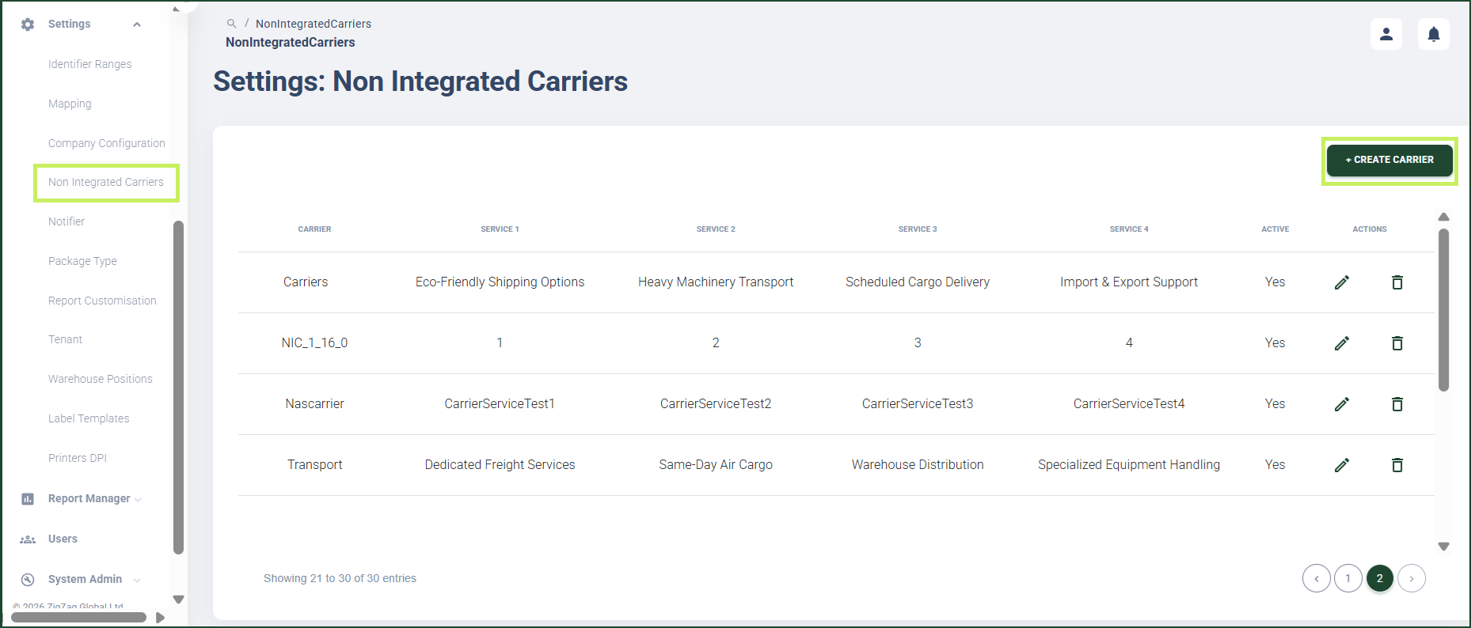The width and height of the screenshot is (1471, 628).
Task: Select Label Templates in sidebar
Action: pos(89,419)
